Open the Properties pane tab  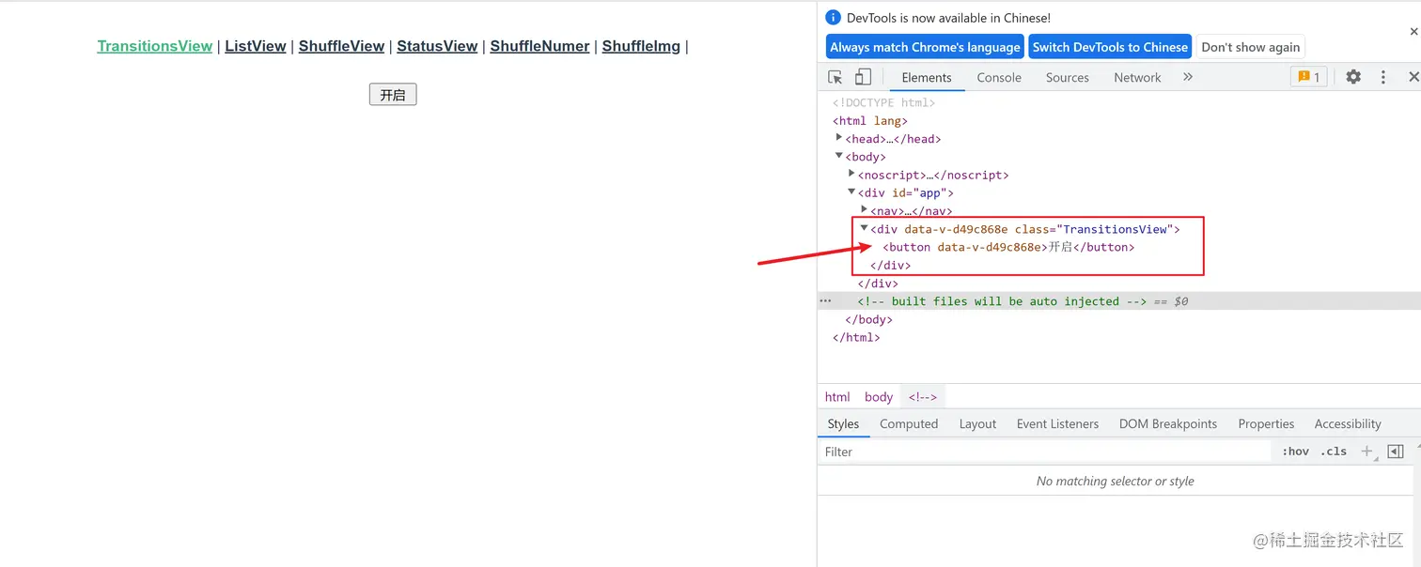(x=1266, y=423)
